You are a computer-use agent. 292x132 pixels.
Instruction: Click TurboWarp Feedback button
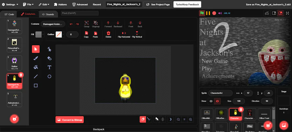point(187,5)
